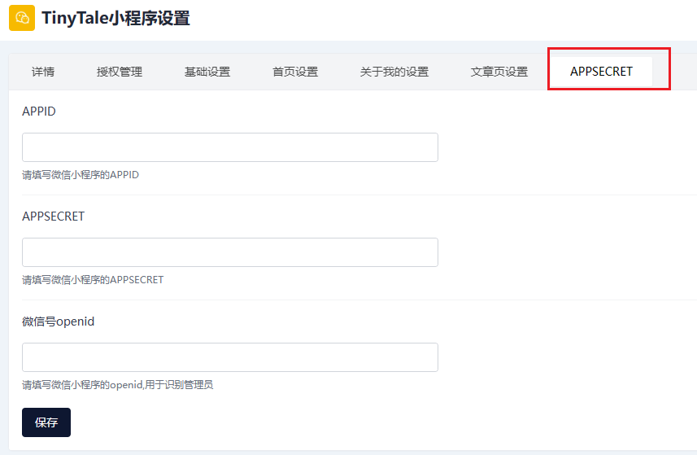The height and width of the screenshot is (455, 697).
Task: Click the hint text 请填写微信小程序的APPID
Action: coord(81,175)
